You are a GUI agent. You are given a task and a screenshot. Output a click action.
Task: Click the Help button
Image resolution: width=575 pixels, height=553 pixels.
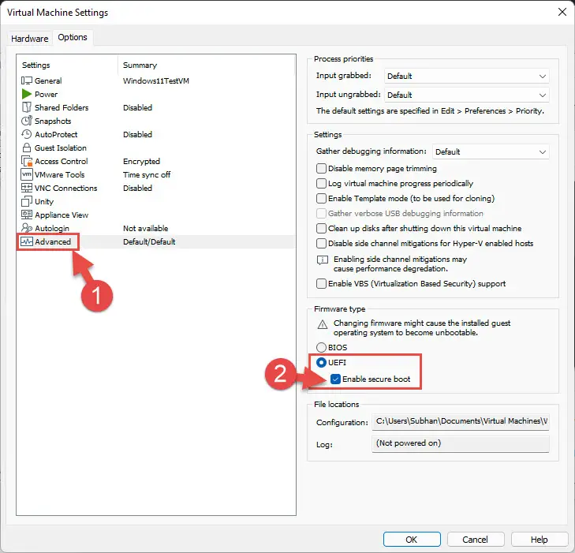pyautogui.click(x=539, y=540)
